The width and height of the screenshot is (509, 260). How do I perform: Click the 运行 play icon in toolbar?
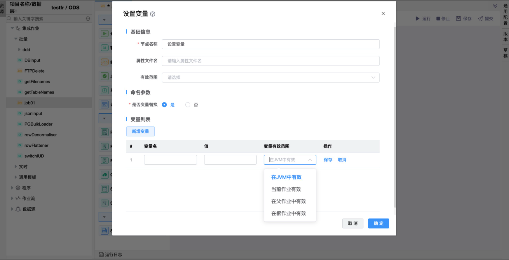click(417, 19)
